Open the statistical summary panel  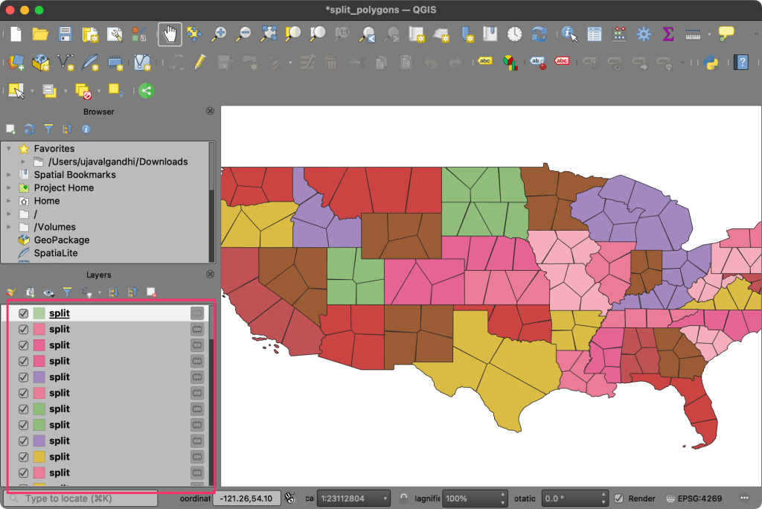668,33
